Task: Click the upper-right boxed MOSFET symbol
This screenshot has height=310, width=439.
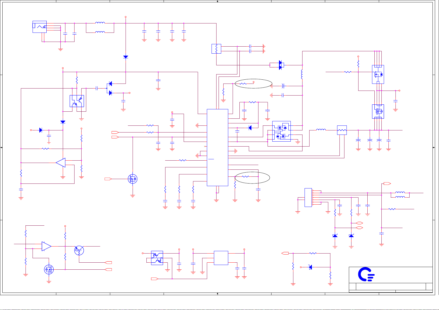Action: pyautogui.click(x=378, y=74)
